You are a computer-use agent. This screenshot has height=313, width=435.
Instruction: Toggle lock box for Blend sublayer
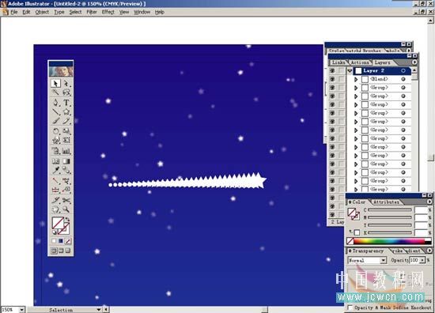tap(341, 79)
